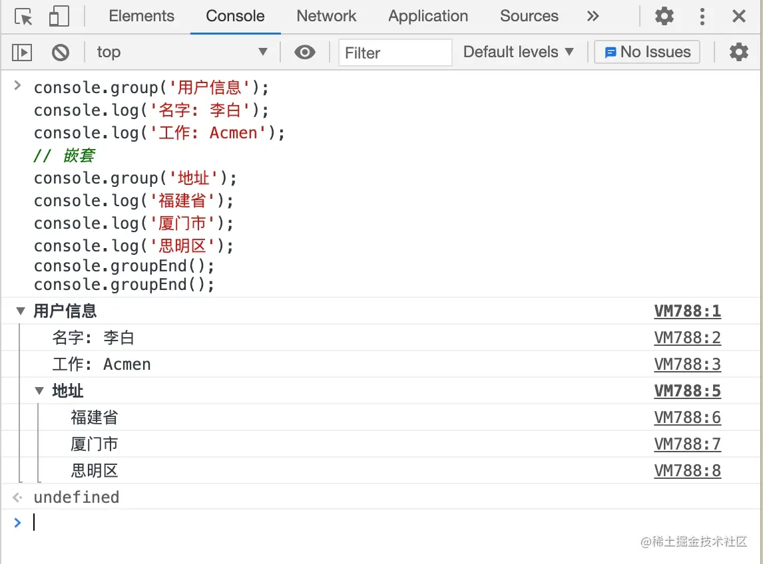Clear the console with the ban icon
This screenshot has height=564, width=763.
tap(61, 52)
